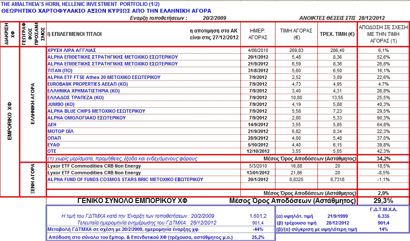
Task: Select index value 1.601,2
Action: pos(258,216)
